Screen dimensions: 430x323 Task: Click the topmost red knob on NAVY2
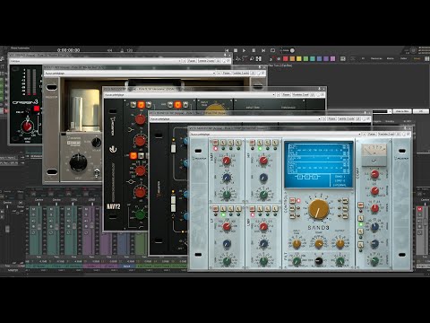tap(140, 119)
